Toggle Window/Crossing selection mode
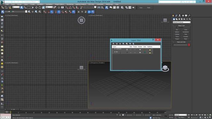212x119 pixels. pyautogui.click(x=32, y=8)
